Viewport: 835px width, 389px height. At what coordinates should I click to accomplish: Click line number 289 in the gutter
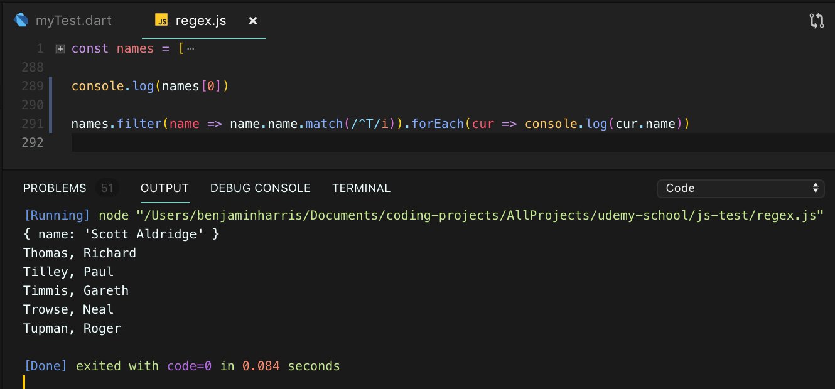pyautogui.click(x=32, y=86)
